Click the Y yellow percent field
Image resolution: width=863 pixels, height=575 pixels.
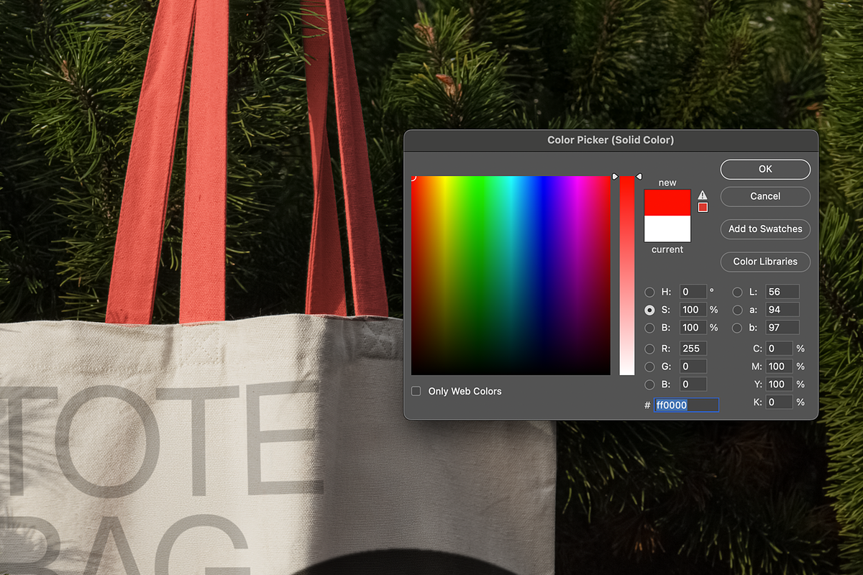pos(780,385)
